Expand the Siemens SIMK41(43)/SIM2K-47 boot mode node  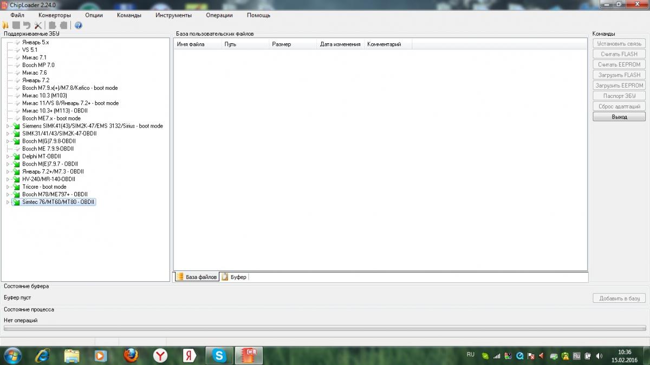(x=8, y=126)
